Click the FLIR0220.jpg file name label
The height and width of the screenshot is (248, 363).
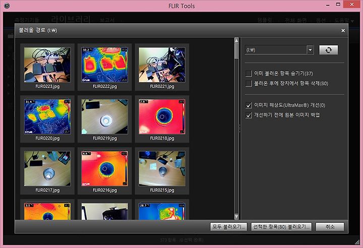(x=47, y=138)
